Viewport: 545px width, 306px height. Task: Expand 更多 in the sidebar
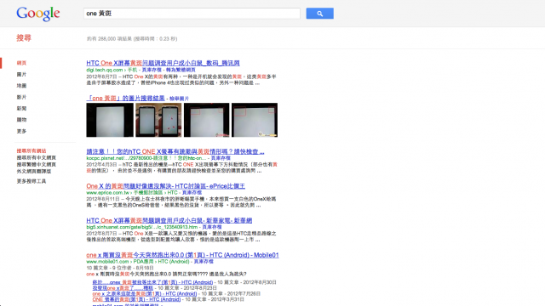(x=21, y=131)
